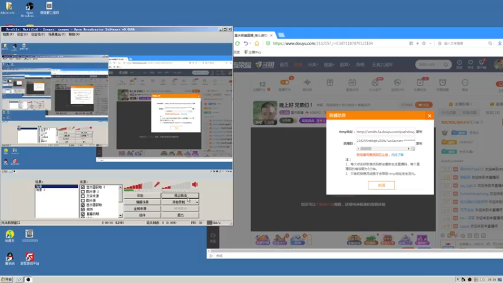The width and height of the screenshot is (503, 283).
Task: Click the Windows Start button on taskbar
Action: pyautogui.click(x=6, y=279)
